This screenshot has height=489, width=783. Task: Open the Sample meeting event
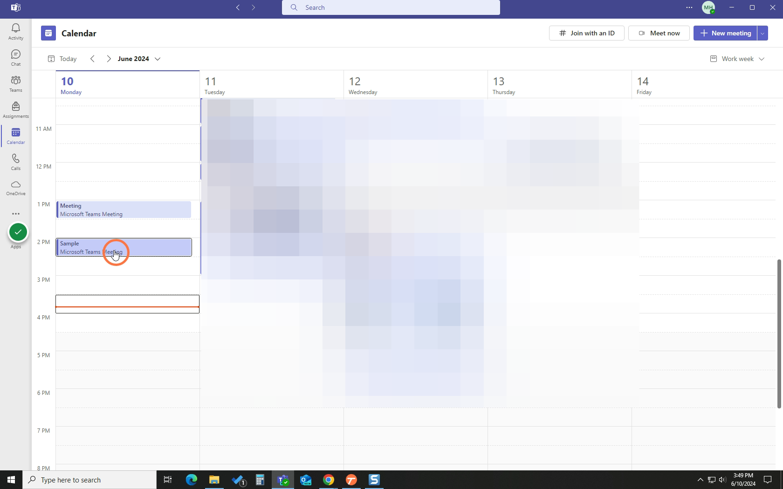124,247
